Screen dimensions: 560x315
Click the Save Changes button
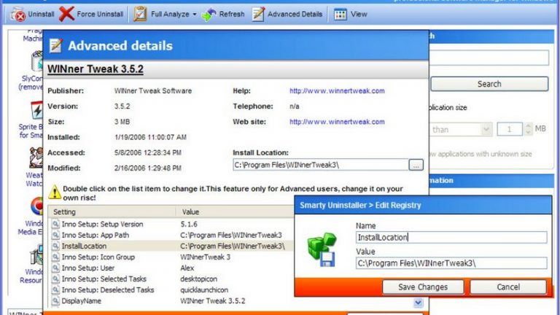point(423,287)
